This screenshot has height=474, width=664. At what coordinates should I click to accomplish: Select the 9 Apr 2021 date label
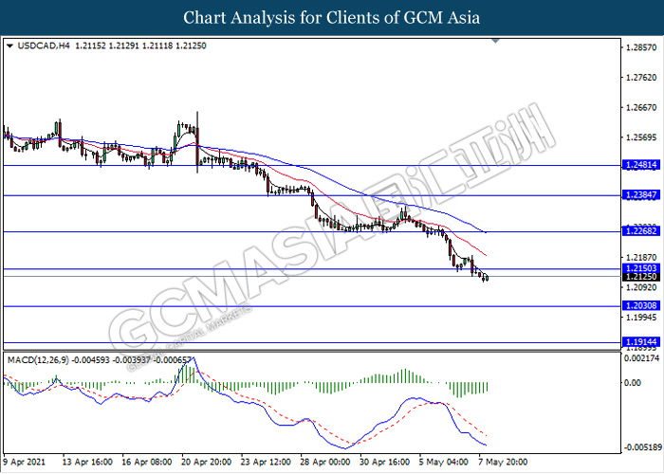click(x=26, y=462)
